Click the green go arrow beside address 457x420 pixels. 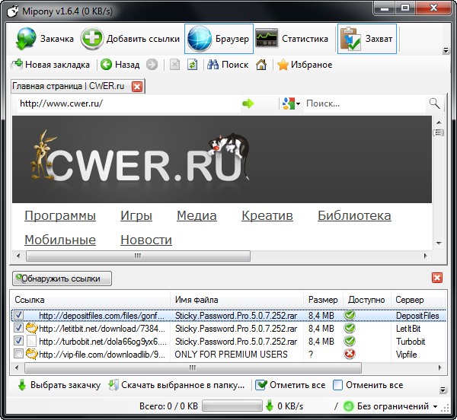pyautogui.click(x=248, y=103)
